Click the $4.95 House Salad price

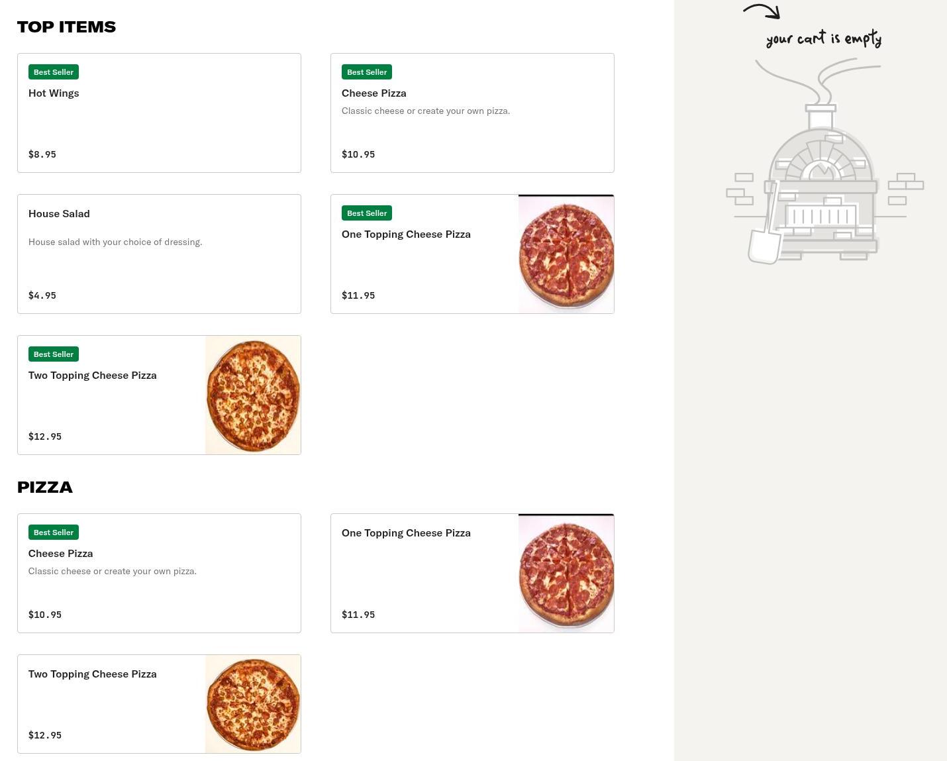click(42, 295)
